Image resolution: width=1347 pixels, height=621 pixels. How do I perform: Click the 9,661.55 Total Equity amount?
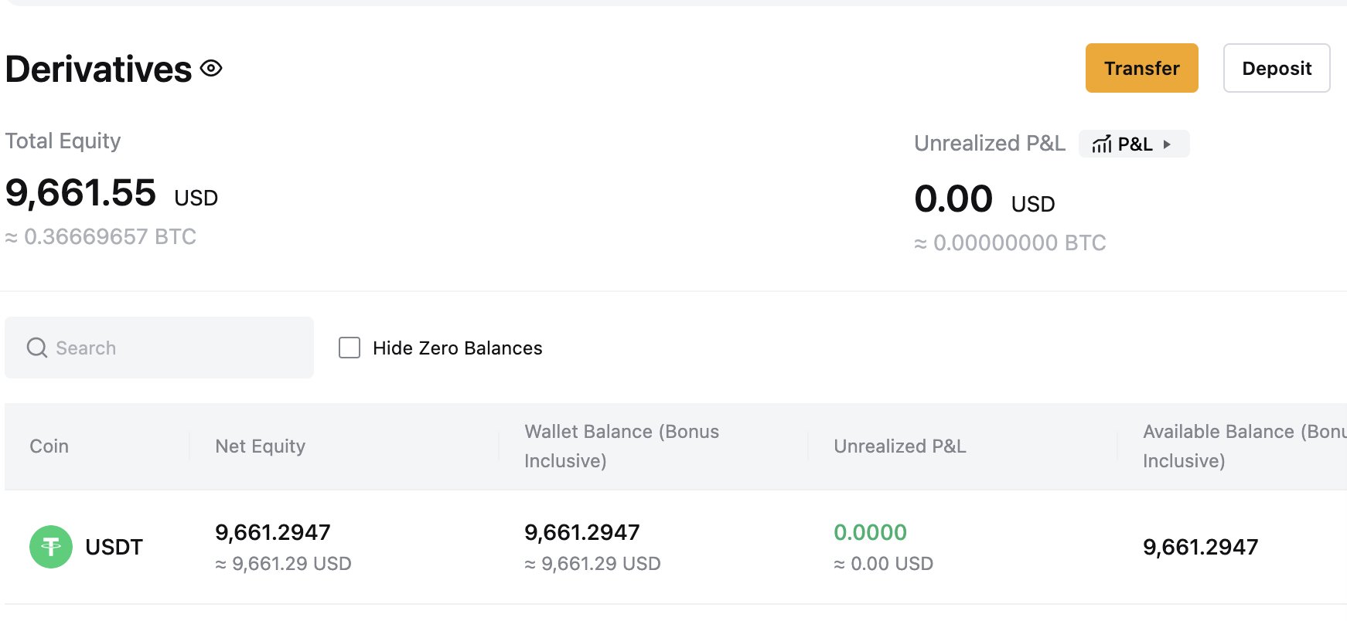coord(80,193)
